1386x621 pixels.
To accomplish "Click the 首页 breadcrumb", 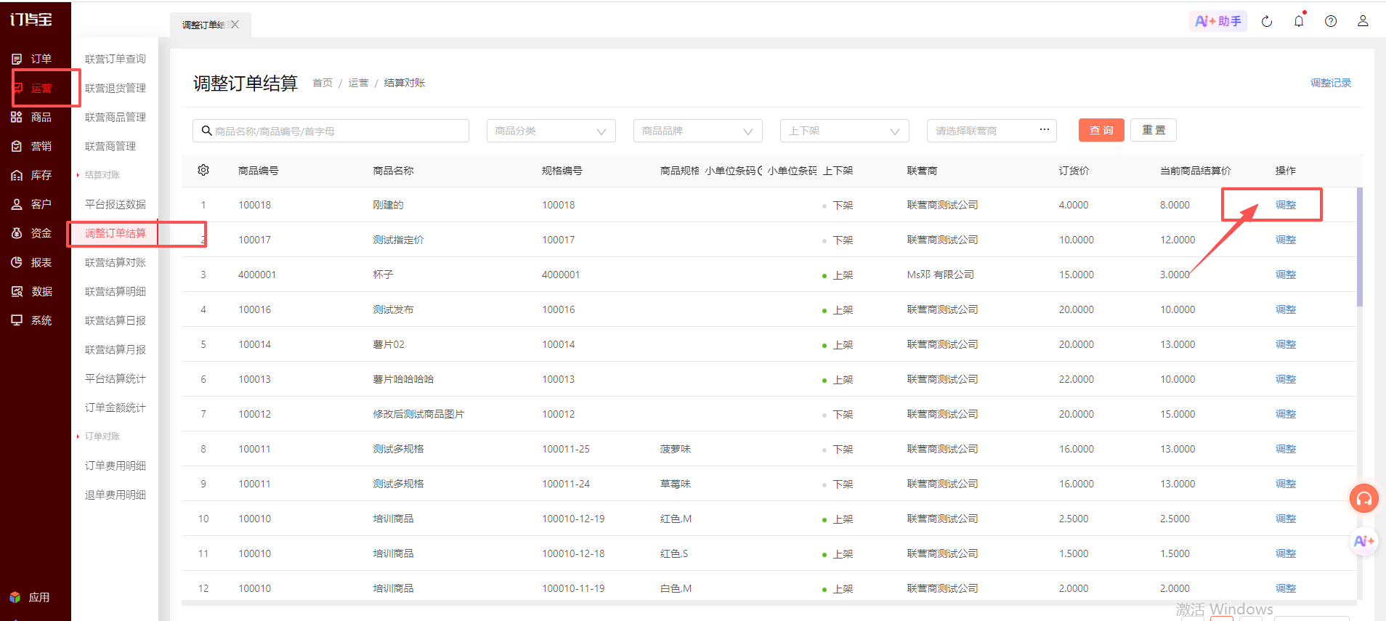I will 323,83.
